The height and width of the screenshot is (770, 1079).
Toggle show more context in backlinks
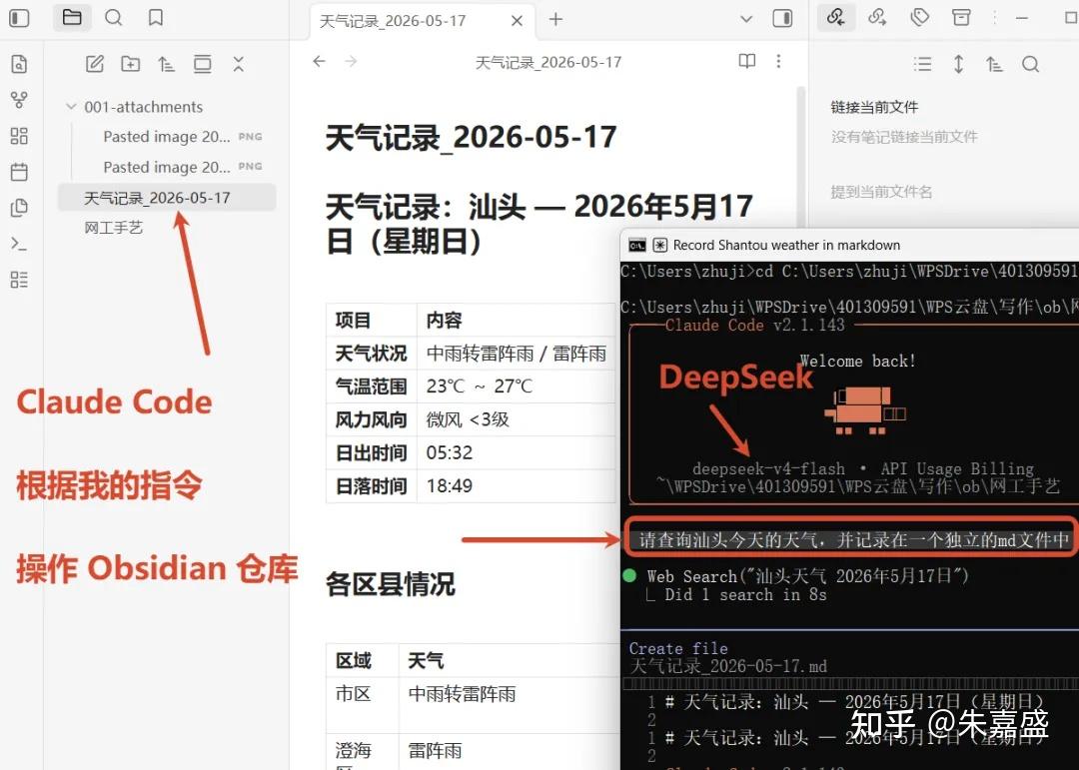click(x=958, y=64)
